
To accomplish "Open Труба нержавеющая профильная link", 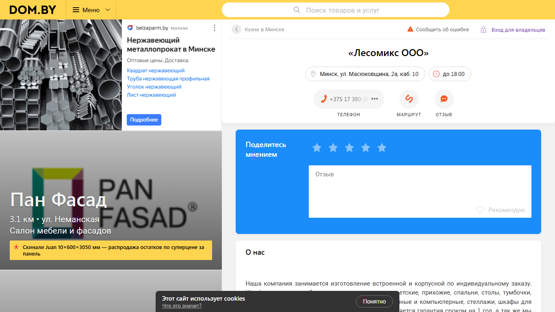I will [x=168, y=79].
